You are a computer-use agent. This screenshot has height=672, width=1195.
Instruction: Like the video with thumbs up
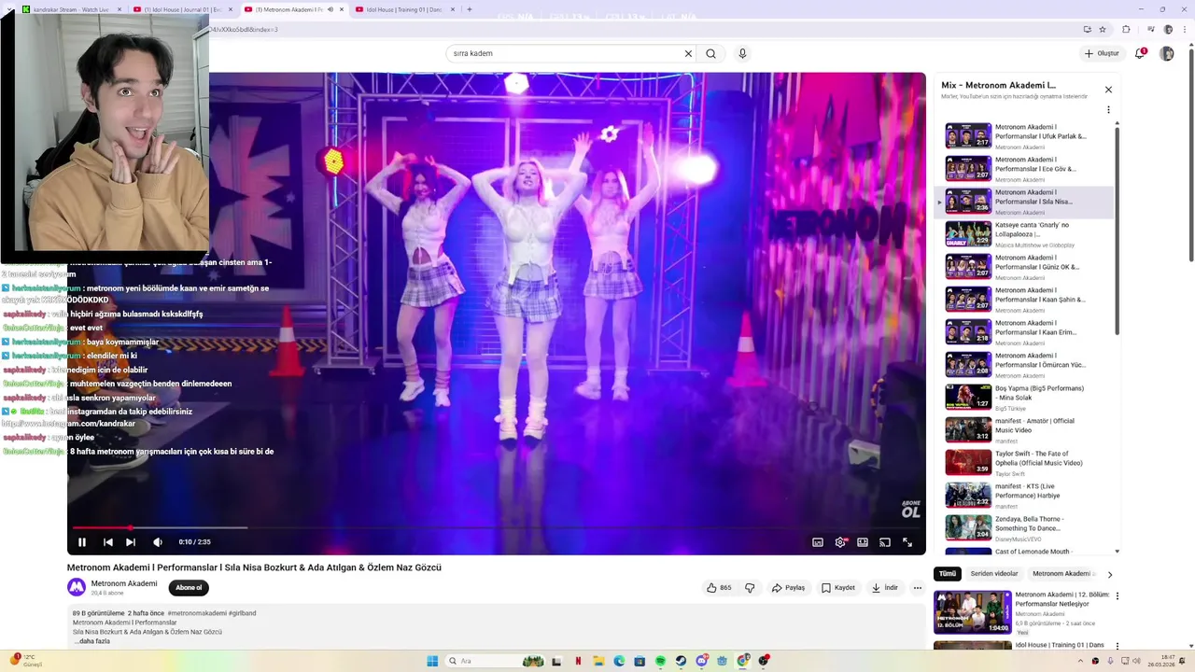coord(719,588)
